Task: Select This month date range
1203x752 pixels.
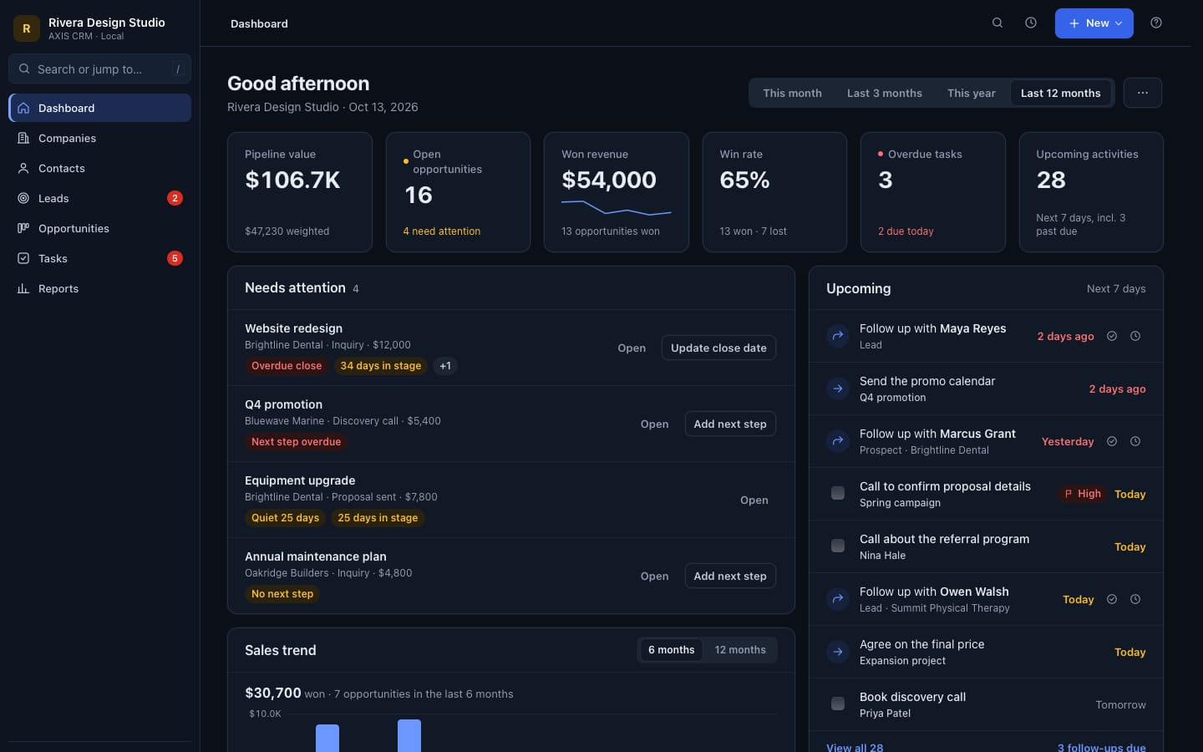Action: pyautogui.click(x=792, y=93)
